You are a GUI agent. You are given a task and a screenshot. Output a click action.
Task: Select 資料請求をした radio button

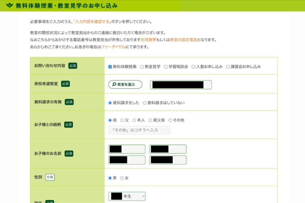[110, 103]
